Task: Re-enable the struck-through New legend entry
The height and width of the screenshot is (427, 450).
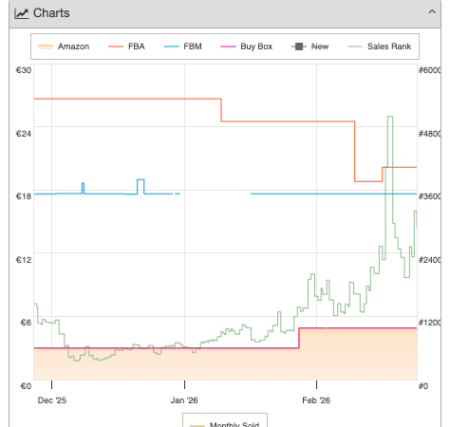Action: (x=310, y=46)
